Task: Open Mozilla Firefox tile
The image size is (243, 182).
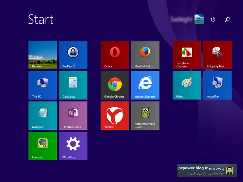Action: [145, 55]
